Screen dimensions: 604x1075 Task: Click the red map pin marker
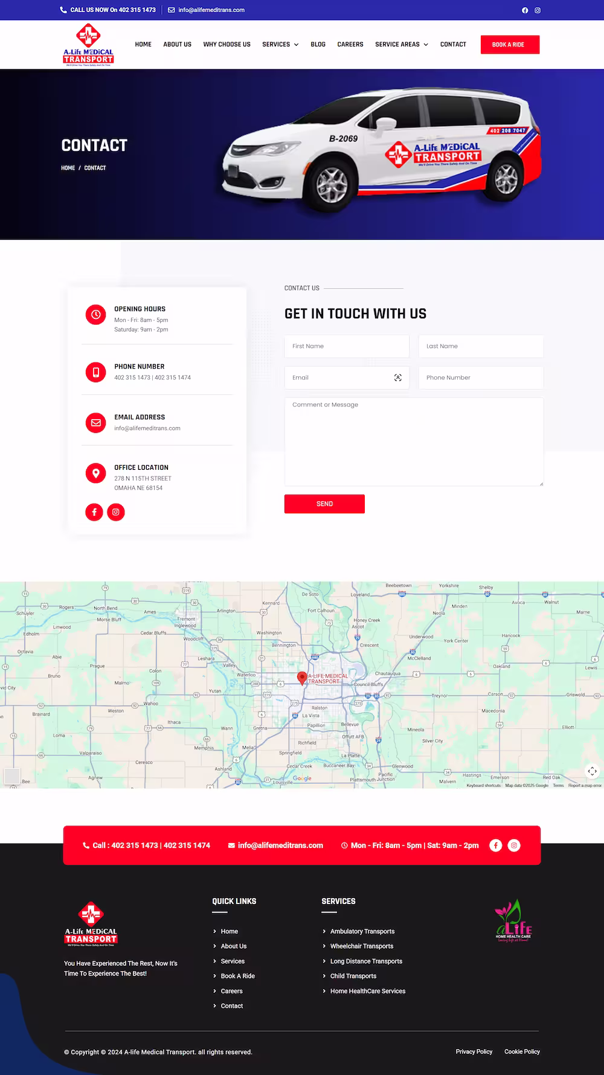tap(302, 678)
